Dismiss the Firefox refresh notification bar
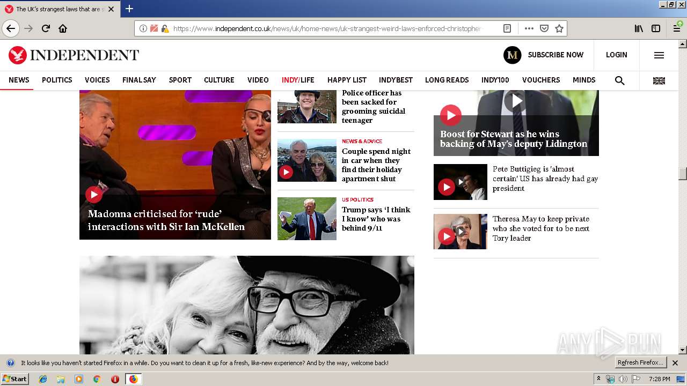The image size is (687, 386). pos(675,363)
